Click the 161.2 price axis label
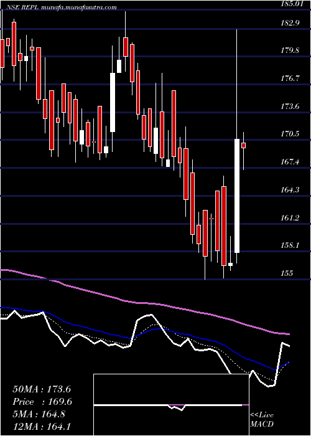This screenshot has height=436, width=311. tap(290, 217)
